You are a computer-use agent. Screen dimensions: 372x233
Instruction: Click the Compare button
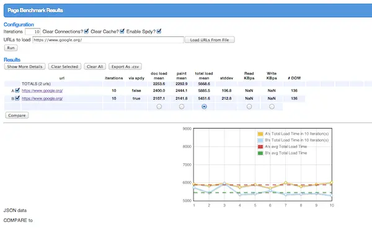pyautogui.click(x=17, y=116)
